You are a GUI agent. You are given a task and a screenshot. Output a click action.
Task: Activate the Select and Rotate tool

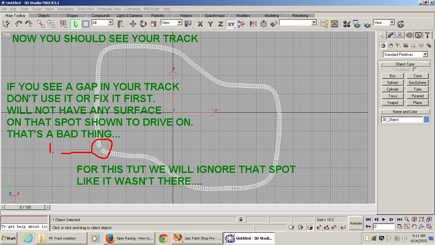(x=143, y=24)
